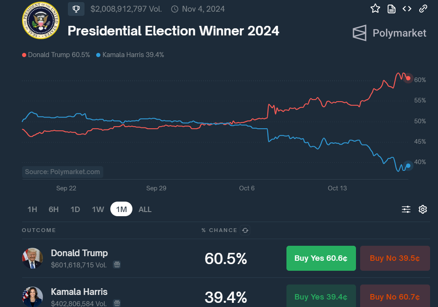The height and width of the screenshot is (307, 438).
Task: Switch to the 1W time range
Action: point(98,209)
